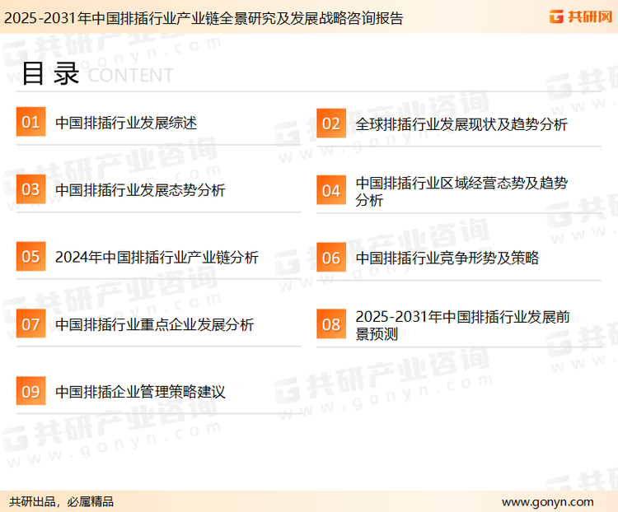Click the footer slogan 共研出品，必属精品
The width and height of the screenshot is (618, 512).
(62, 501)
